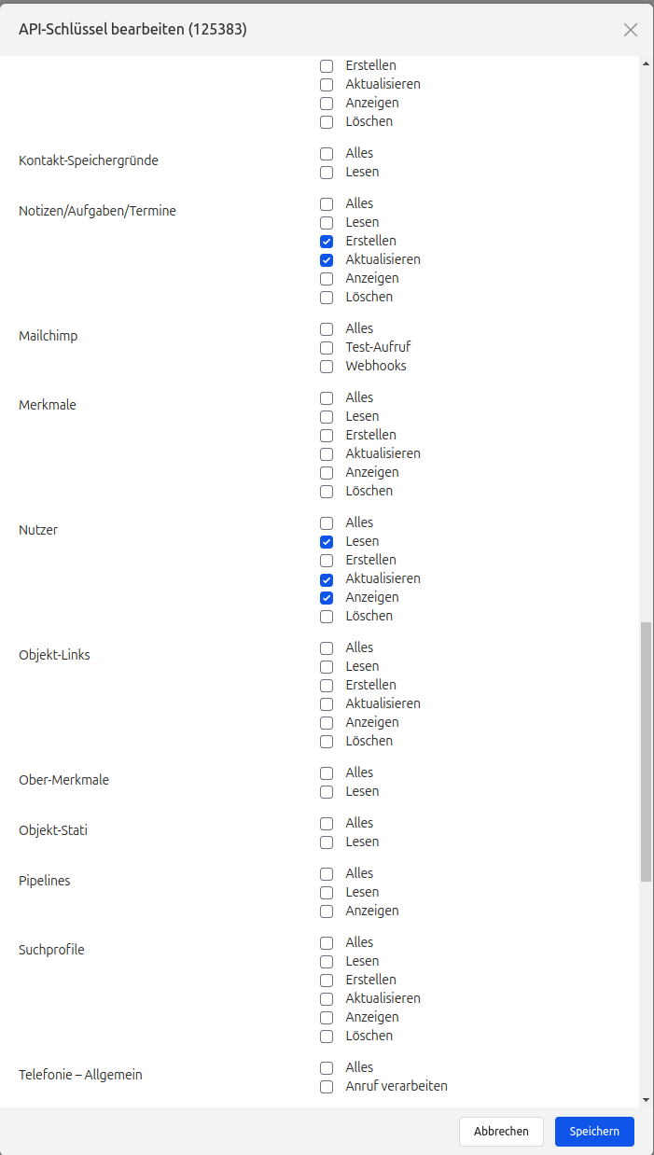
Task: Disable 'Anzeigen' under Nutzer
Action: (326, 597)
